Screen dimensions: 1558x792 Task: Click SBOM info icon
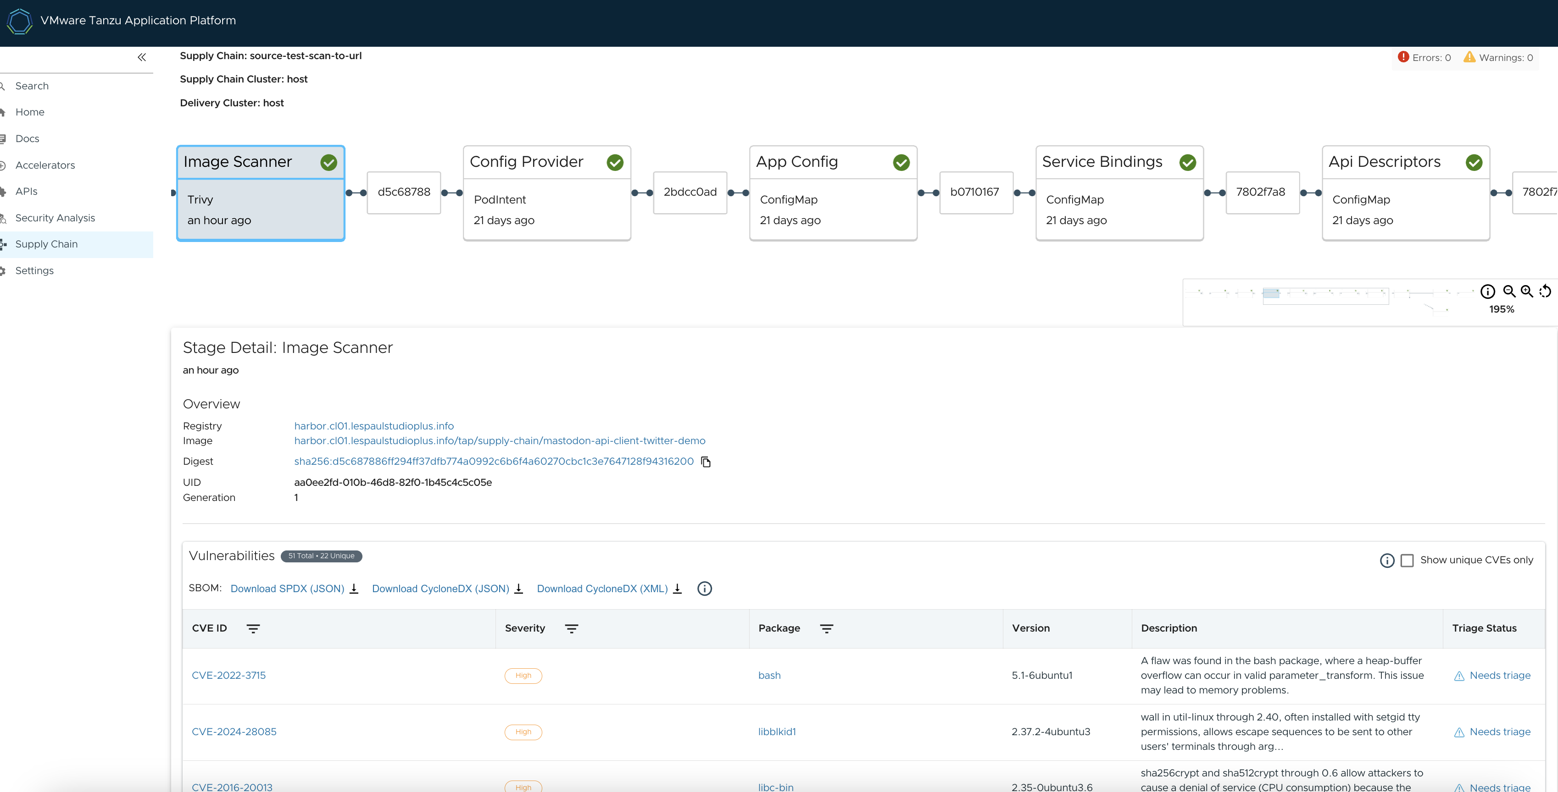click(704, 588)
